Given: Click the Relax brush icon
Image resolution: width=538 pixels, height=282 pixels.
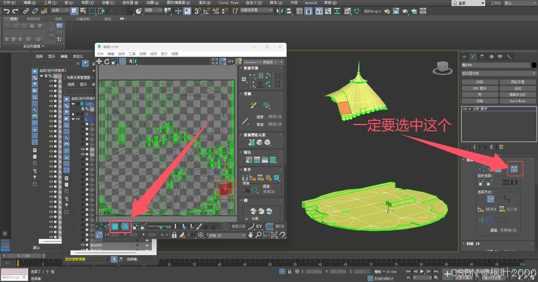Looking at the screenshot, I should [x=266, y=105].
